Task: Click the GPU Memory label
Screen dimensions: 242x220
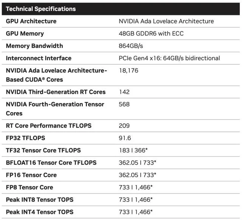Action: point(25,33)
